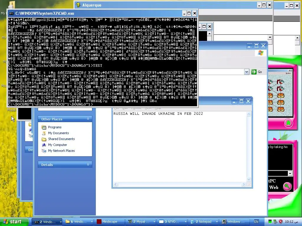
Task: Click the Explorer address bar field
Action: [221, 72]
